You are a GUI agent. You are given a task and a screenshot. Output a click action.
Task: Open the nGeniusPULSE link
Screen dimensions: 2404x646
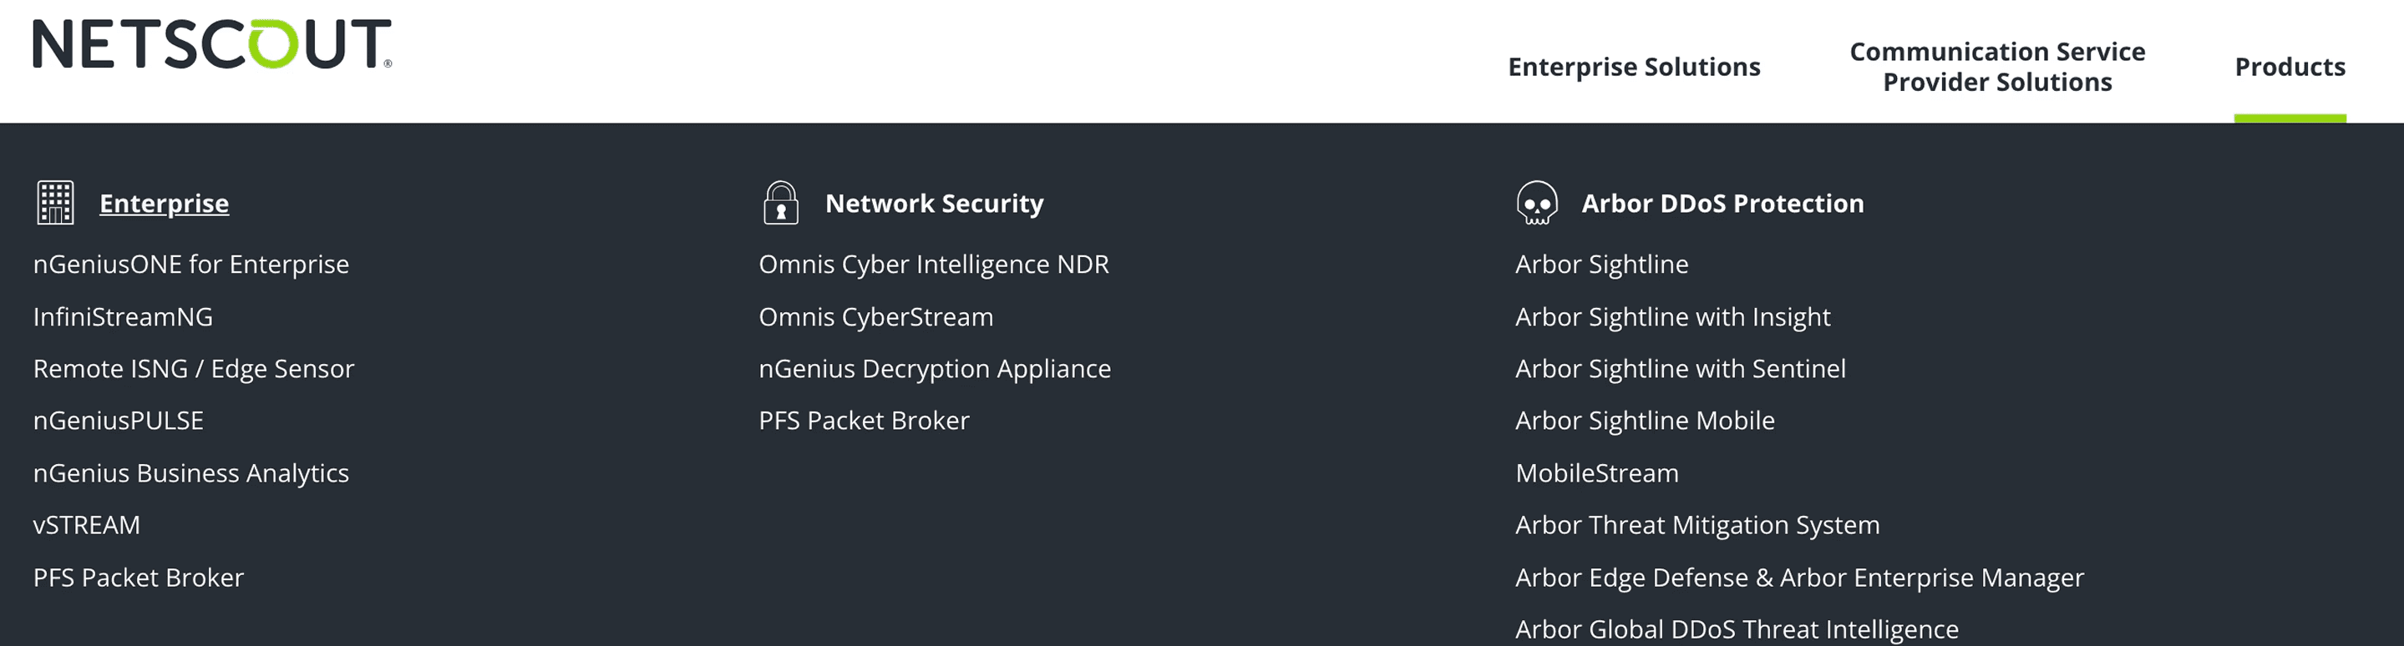(x=119, y=421)
